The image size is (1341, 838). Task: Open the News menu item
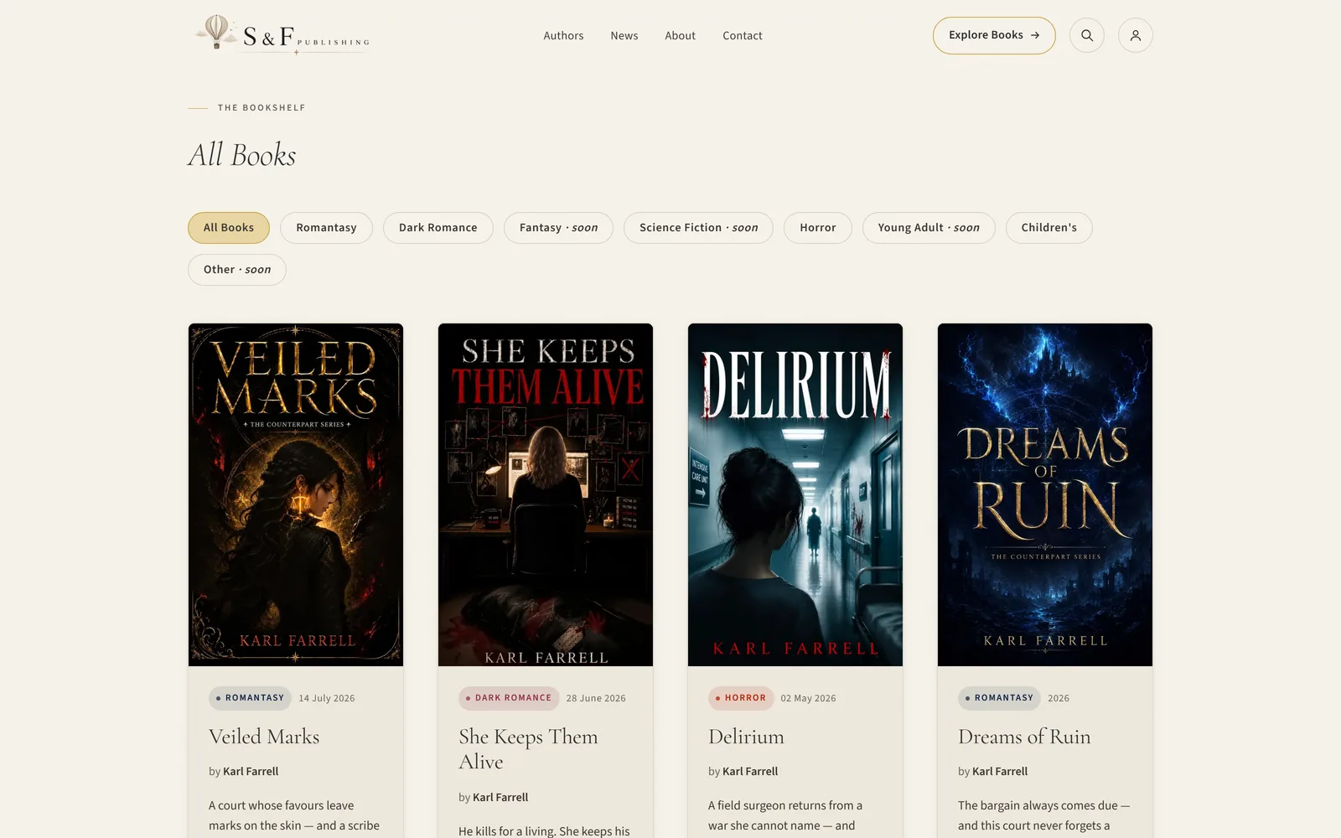pyautogui.click(x=624, y=35)
